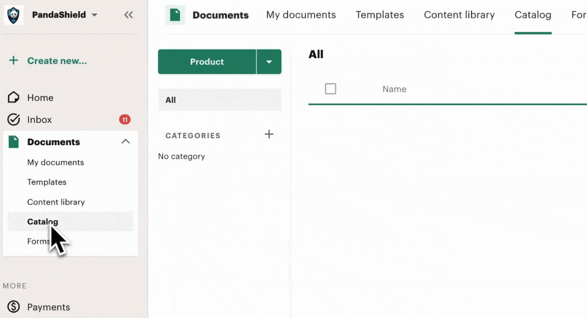Click the red Inbox badge showing 11
This screenshot has height=318, width=587.
(125, 119)
